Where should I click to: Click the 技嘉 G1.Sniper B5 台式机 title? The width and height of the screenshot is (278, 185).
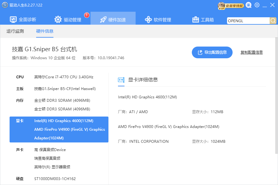point(44,49)
